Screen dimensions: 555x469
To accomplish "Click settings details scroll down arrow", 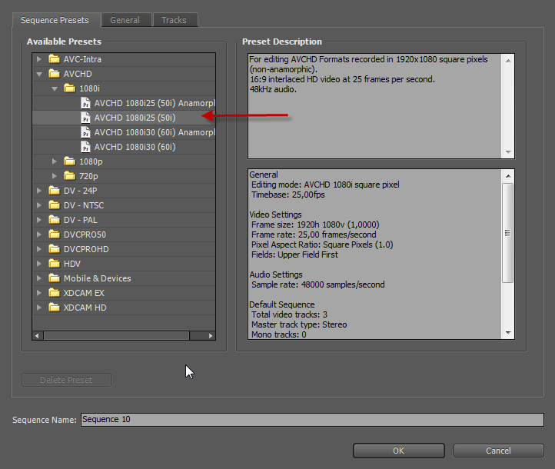I will click(x=508, y=333).
